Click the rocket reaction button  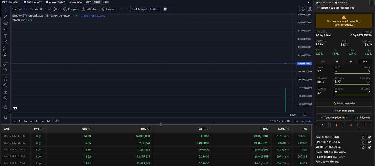click(322, 125)
